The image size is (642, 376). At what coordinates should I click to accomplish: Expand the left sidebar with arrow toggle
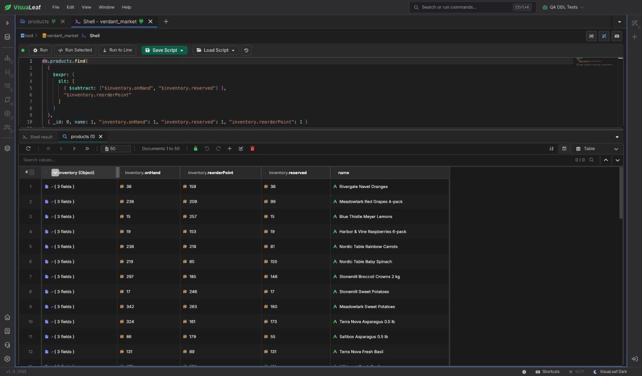[x=7, y=23]
